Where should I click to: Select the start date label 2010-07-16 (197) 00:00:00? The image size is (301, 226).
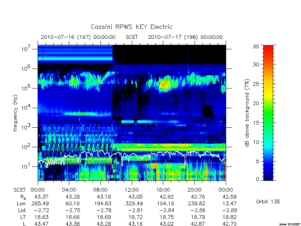(x=78, y=37)
